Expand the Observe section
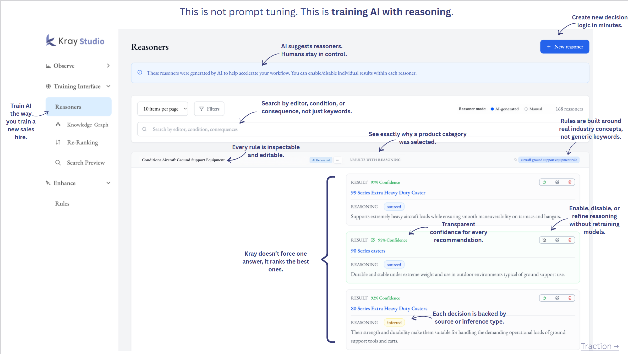Screen dimensions: 628x354 [108, 66]
